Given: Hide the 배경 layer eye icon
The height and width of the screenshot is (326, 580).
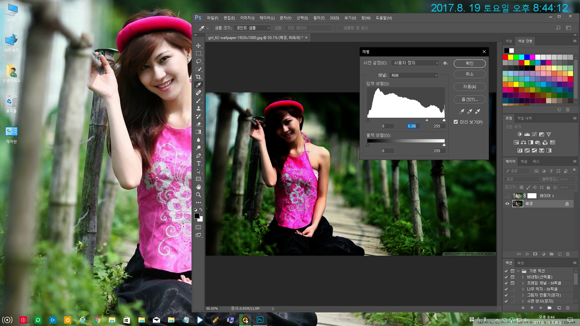Looking at the screenshot, I should click(x=507, y=204).
